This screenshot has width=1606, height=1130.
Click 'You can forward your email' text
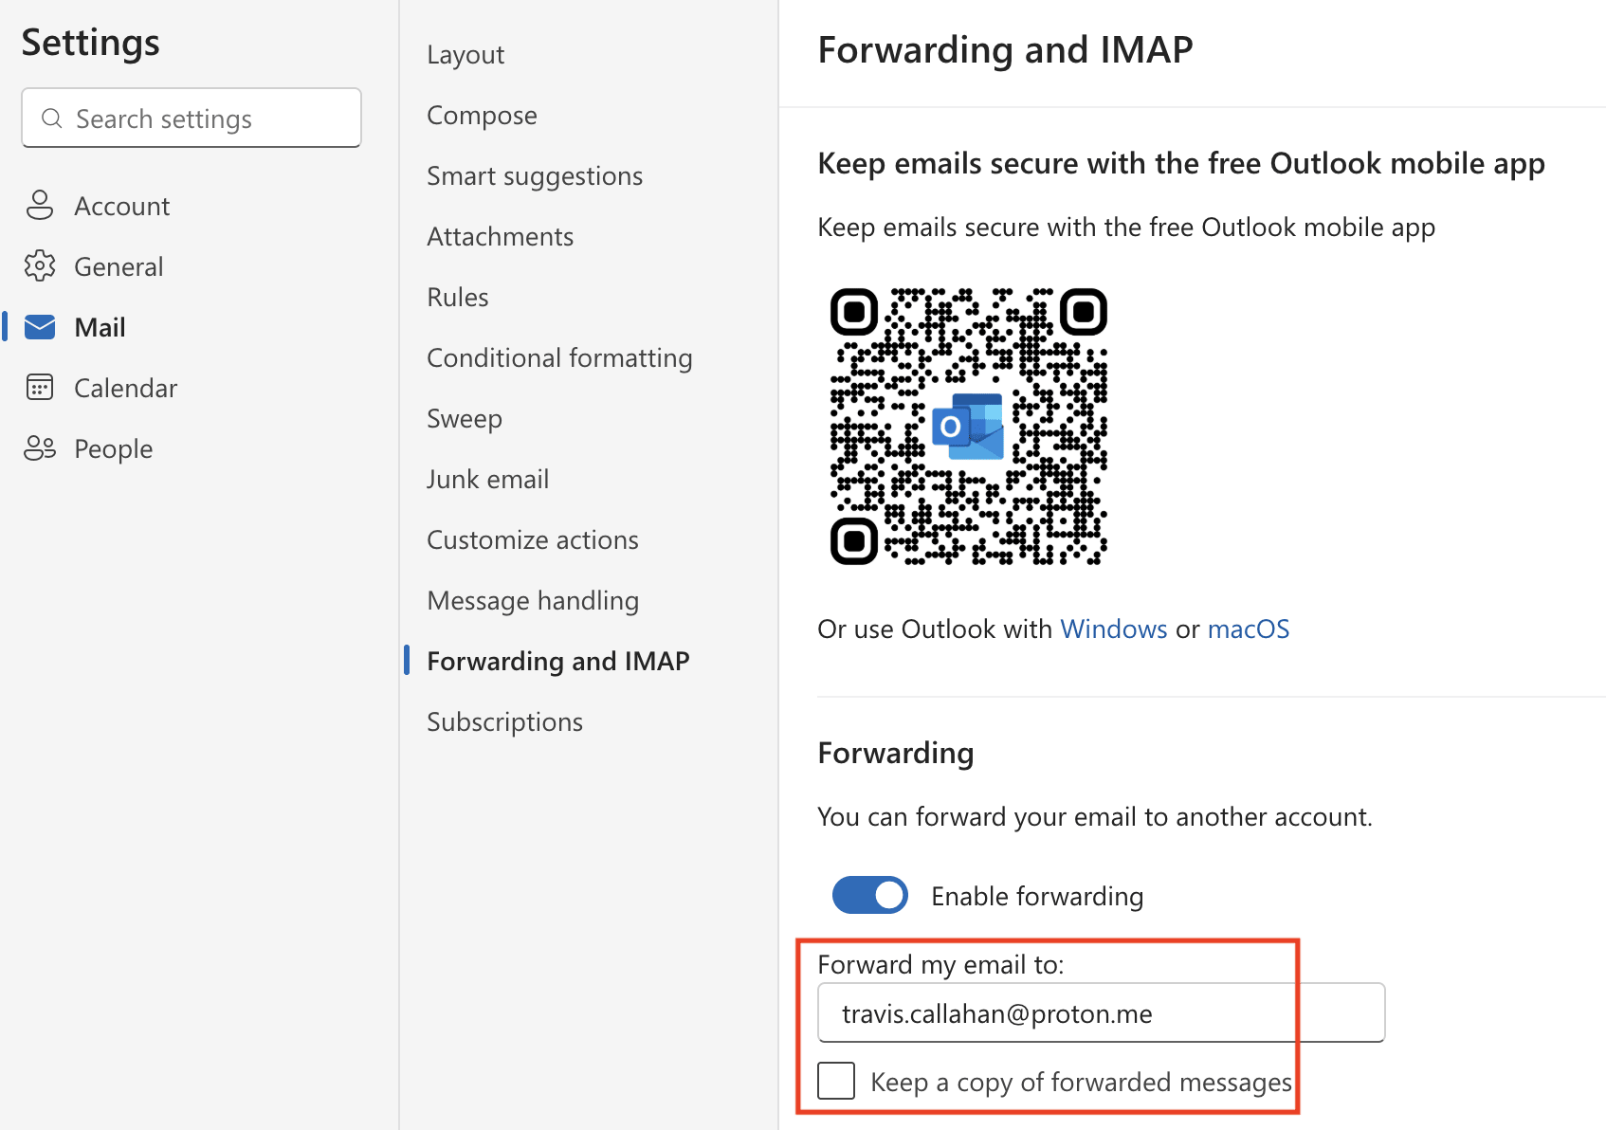1095,817
